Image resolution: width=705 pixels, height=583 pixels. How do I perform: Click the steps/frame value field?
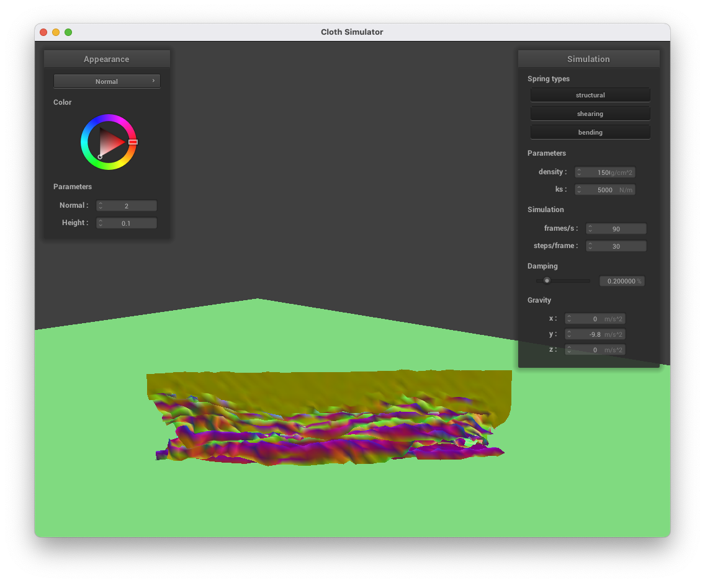coord(616,246)
